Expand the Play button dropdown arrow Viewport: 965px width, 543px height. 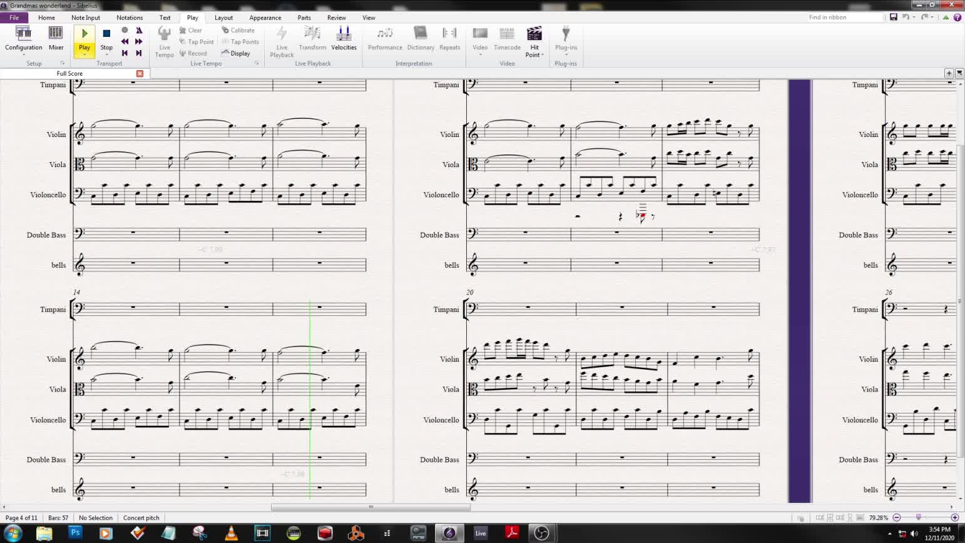(84, 54)
